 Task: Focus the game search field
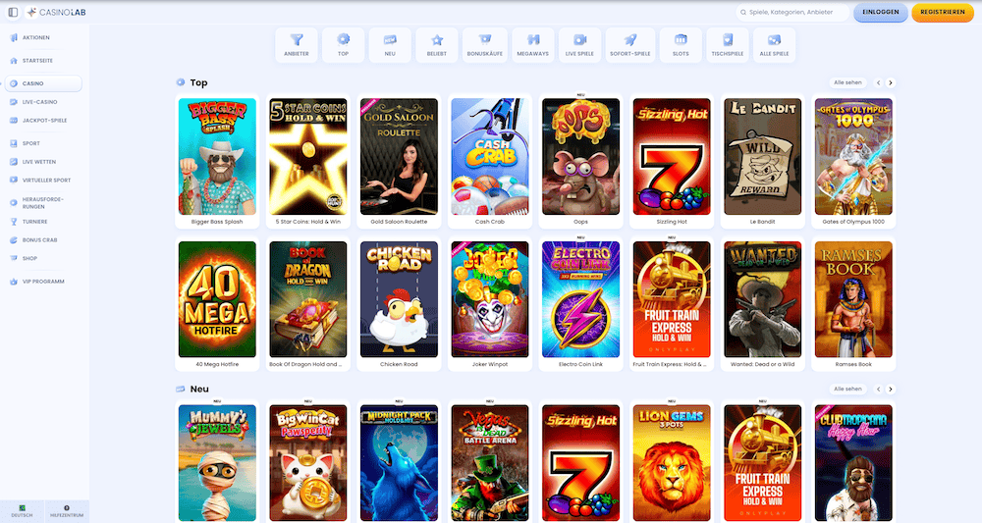(x=792, y=12)
